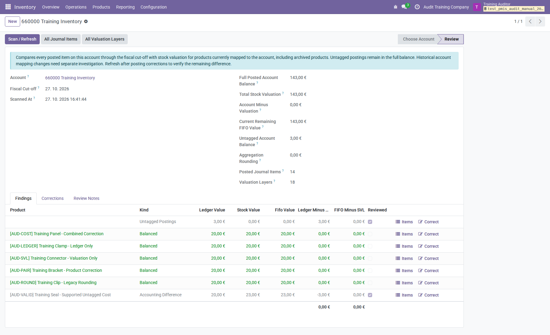Go to next record arrow

pos(540,21)
